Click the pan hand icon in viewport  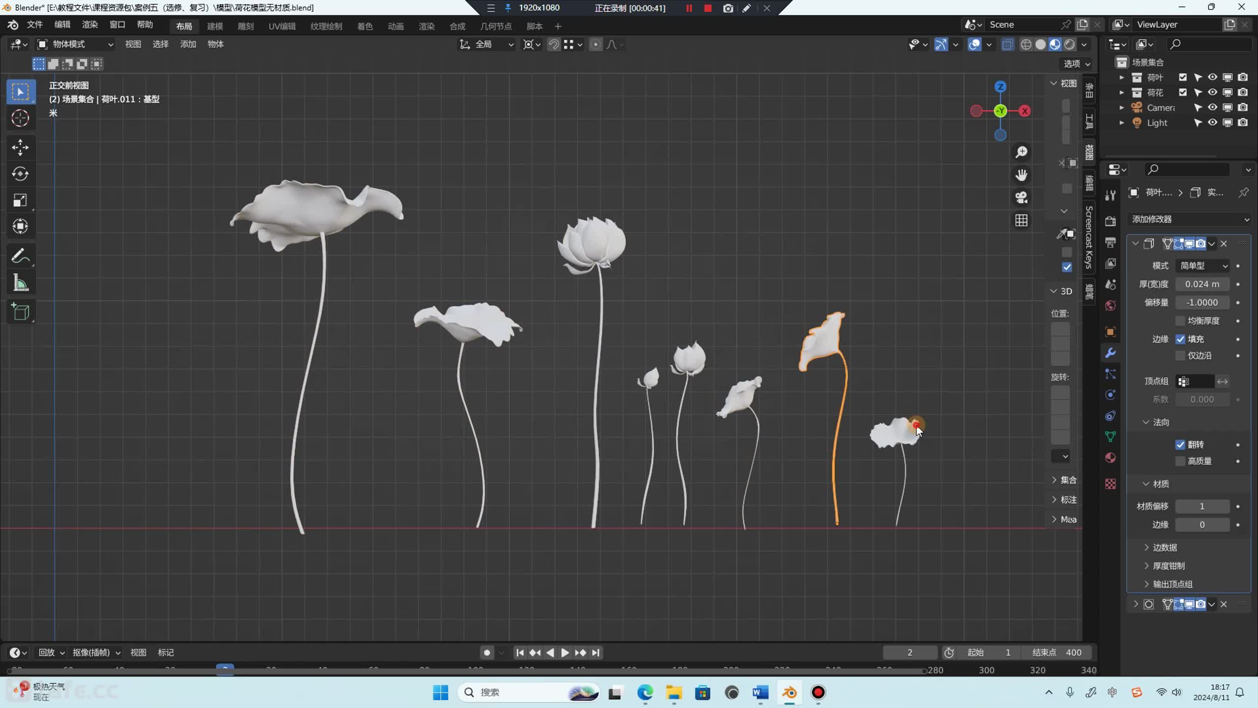[x=1021, y=175]
